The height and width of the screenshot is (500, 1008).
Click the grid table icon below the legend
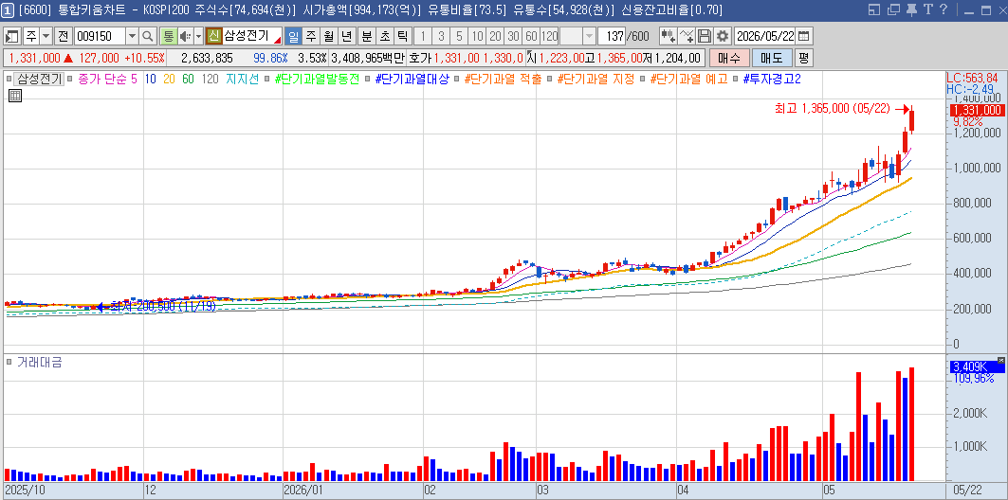tap(15, 96)
